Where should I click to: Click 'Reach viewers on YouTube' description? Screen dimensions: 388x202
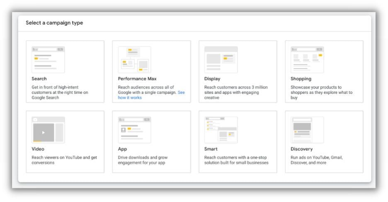64,160
